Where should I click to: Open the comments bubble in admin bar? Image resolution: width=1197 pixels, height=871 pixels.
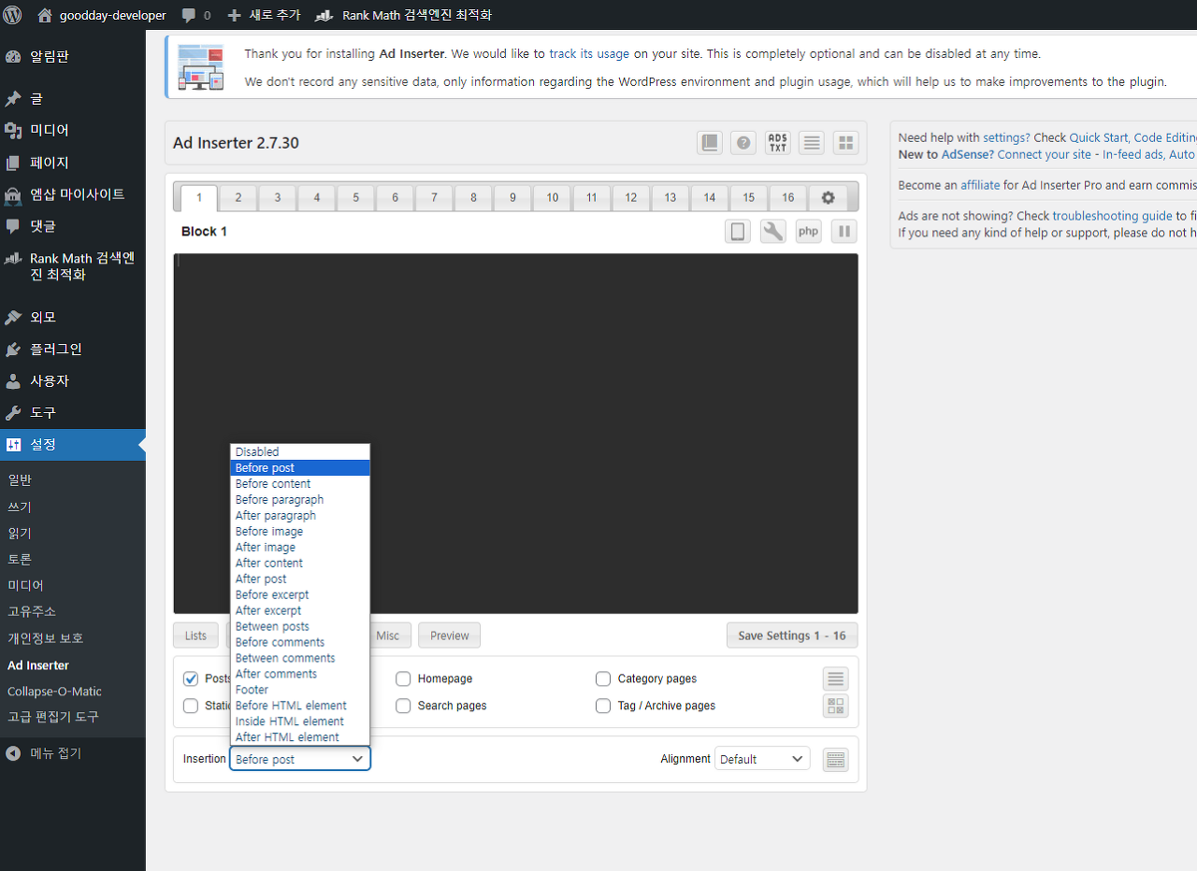(195, 15)
